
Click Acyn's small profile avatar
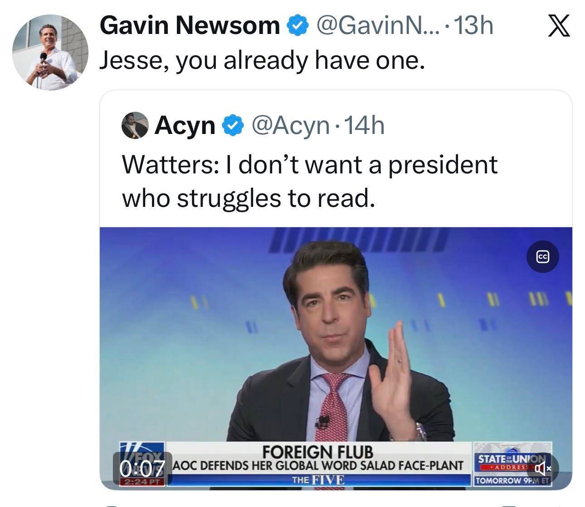click(135, 125)
